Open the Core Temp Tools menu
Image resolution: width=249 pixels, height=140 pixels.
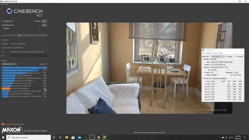(216, 53)
